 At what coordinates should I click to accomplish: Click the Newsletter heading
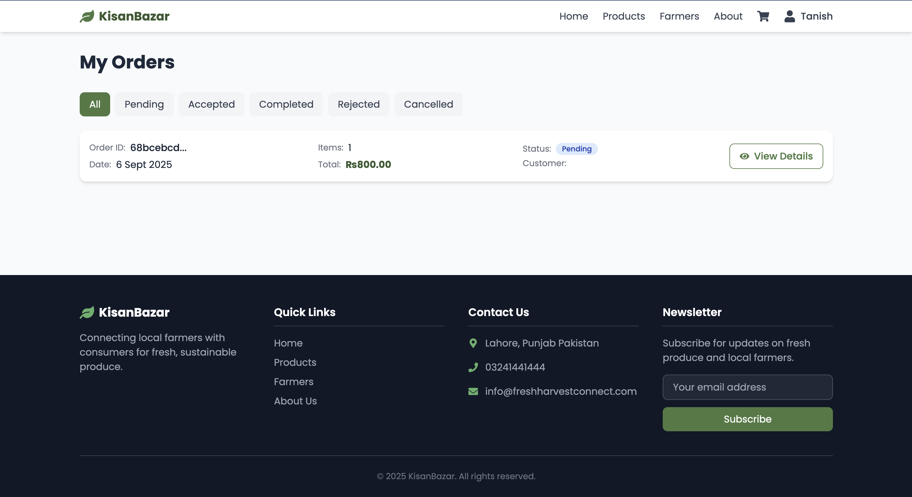692,312
